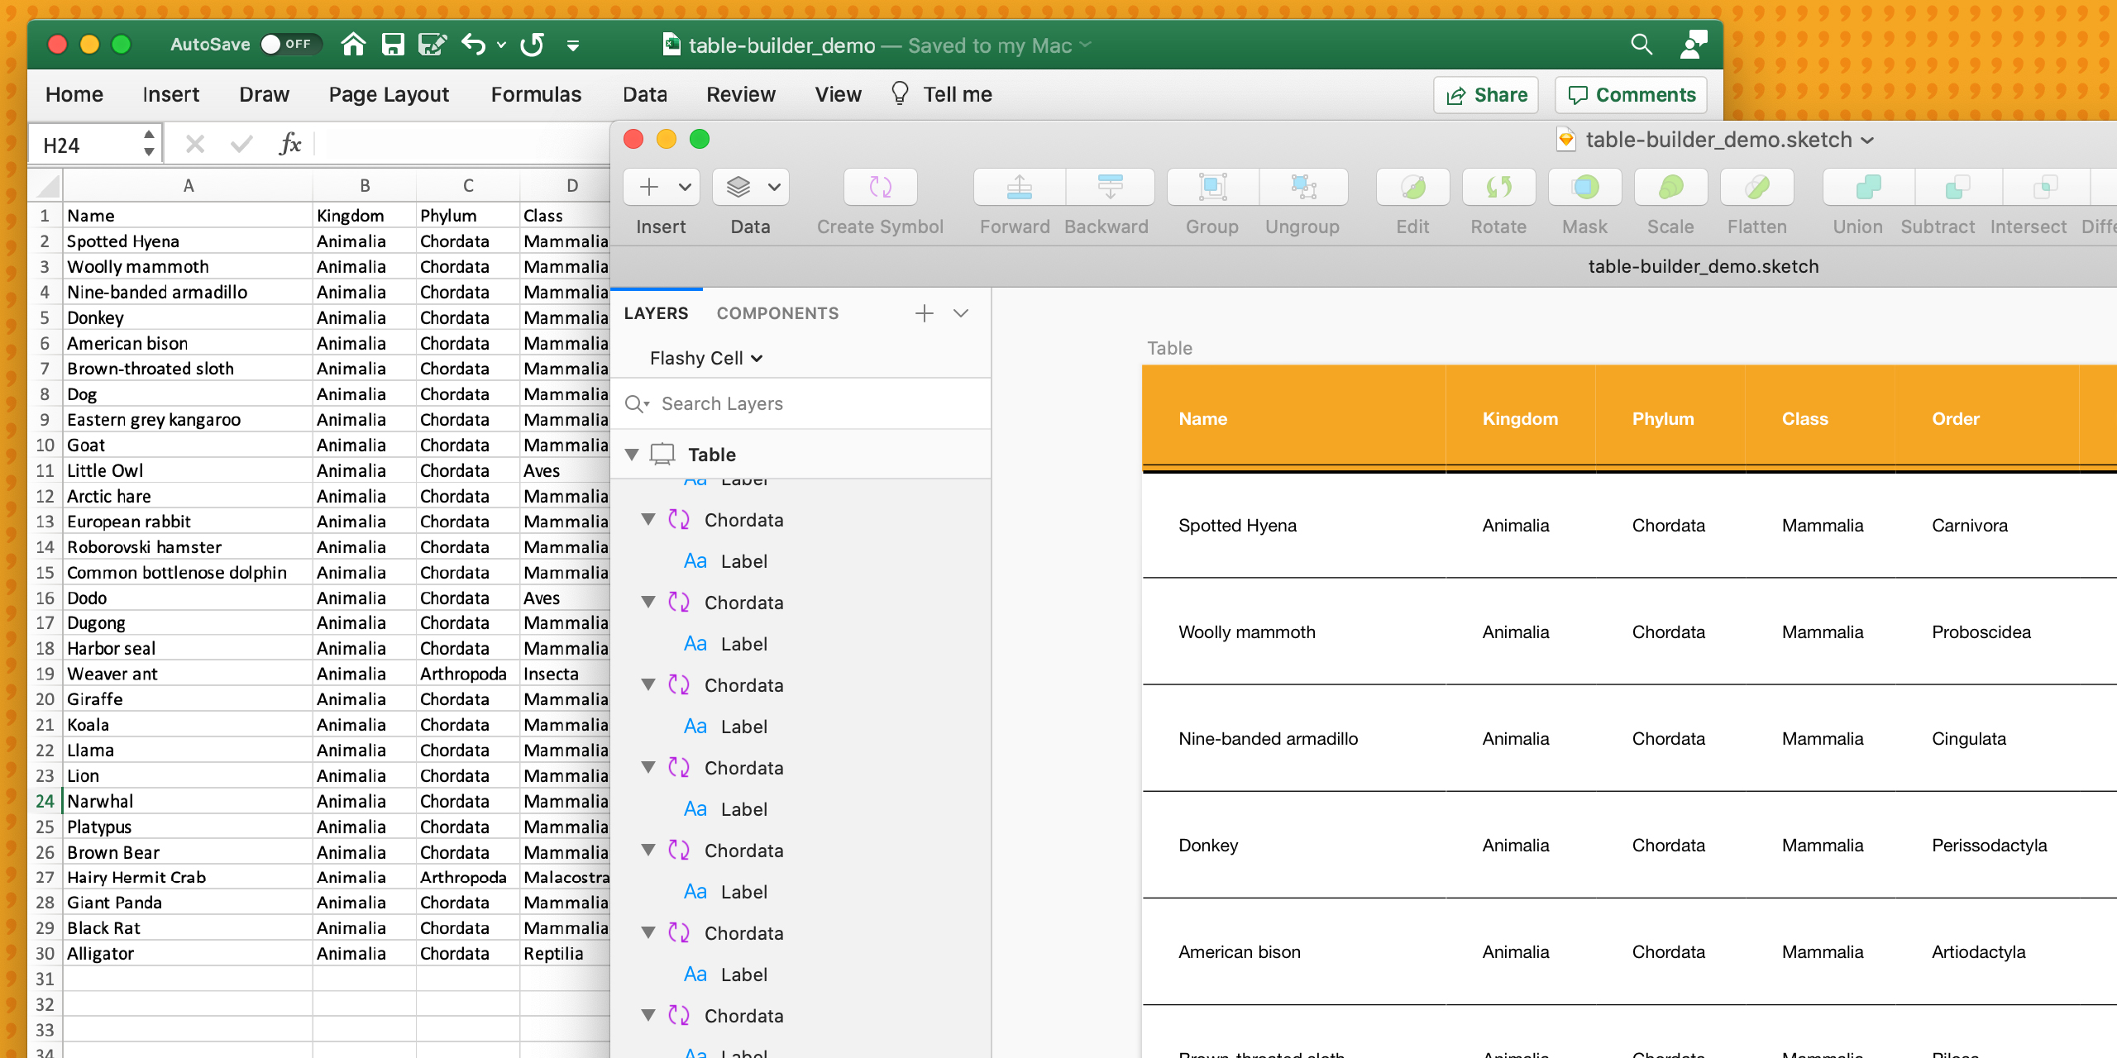The image size is (2117, 1058).
Task: Click the Group layers icon
Action: [1212, 188]
